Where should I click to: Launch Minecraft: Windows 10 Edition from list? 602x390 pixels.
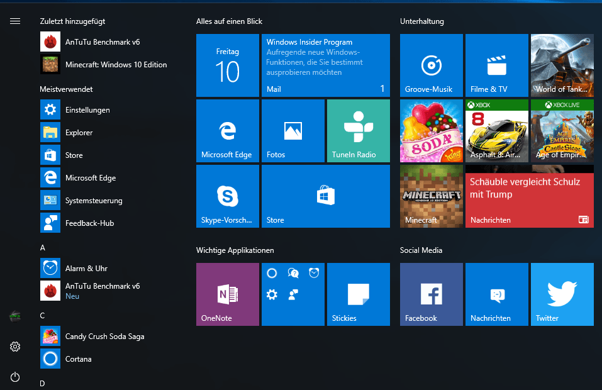pos(104,65)
